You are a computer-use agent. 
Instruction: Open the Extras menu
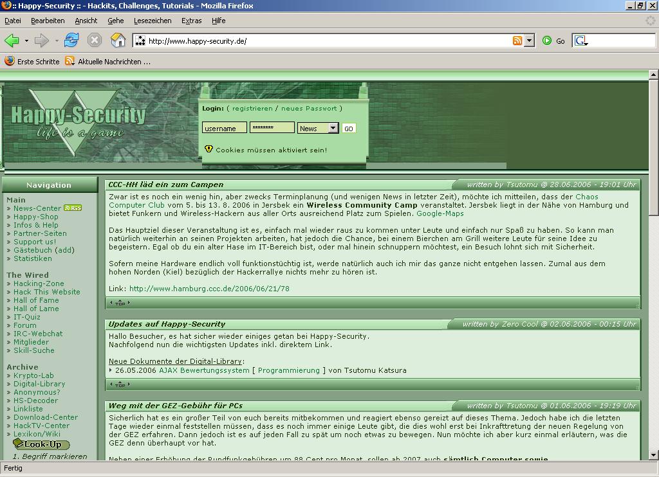point(191,21)
